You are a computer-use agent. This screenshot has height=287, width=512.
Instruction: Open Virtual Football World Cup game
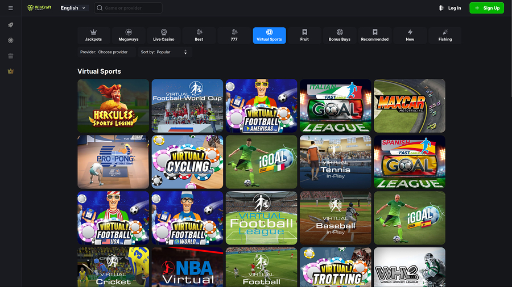(x=187, y=105)
